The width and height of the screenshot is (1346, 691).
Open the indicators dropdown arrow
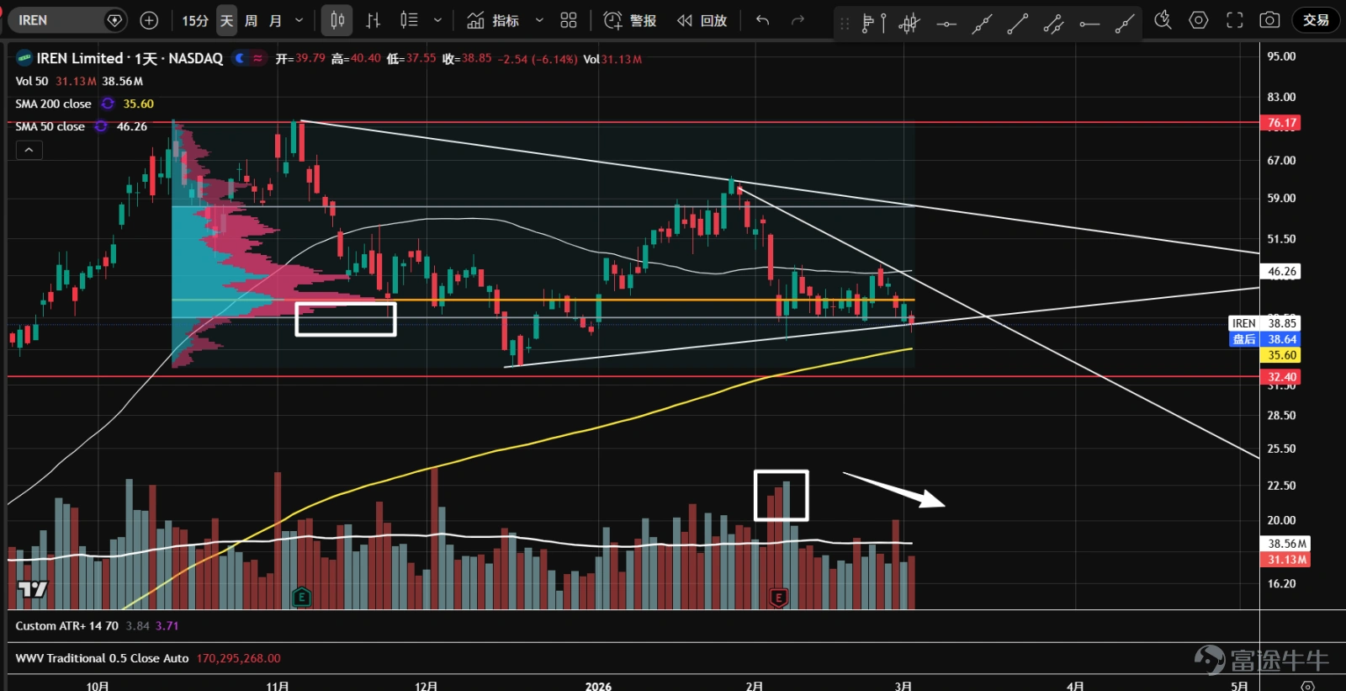pos(539,20)
